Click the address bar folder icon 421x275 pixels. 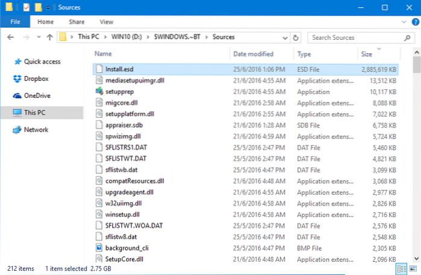coord(63,37)
